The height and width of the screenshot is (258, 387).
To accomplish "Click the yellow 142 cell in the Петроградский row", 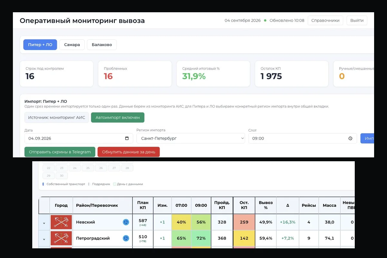I will (244, 238).
